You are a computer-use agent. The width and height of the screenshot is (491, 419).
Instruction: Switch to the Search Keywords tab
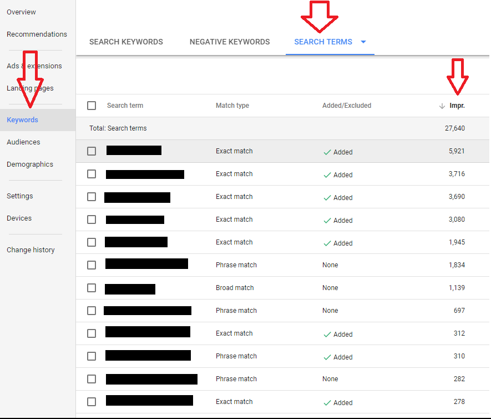coord(126,42)
